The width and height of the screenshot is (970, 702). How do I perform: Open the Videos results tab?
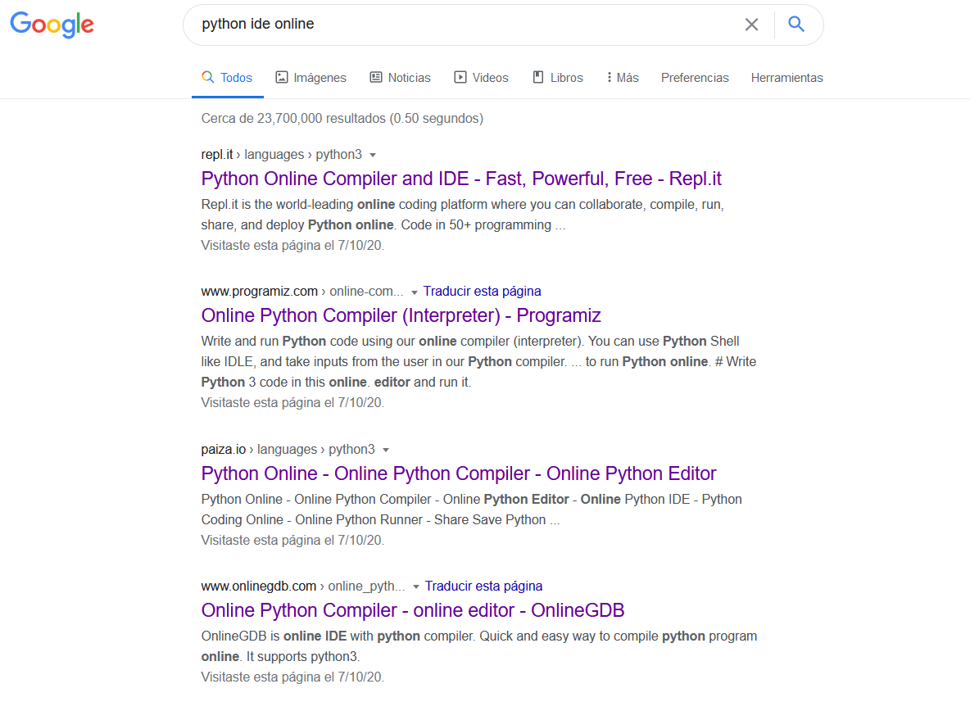[x=481, y=78]
